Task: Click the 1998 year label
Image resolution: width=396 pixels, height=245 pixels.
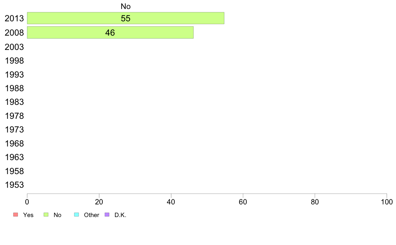Action: 14,61
